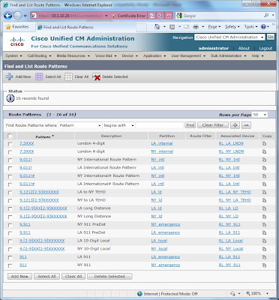Click the remove filter row minus icon
This screenshot has height=300, width=279.
click(246, 125)
